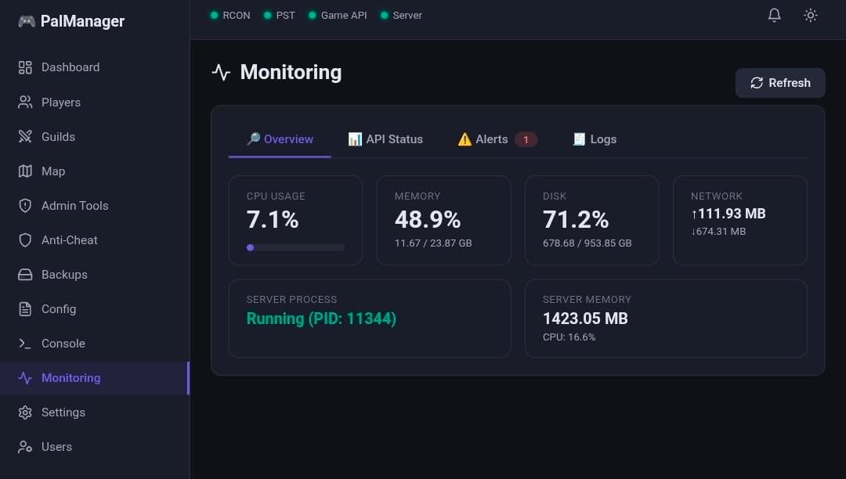Click the CPU usage progress bar
This screenshot has height=479, width=846.
coord(295,247)
